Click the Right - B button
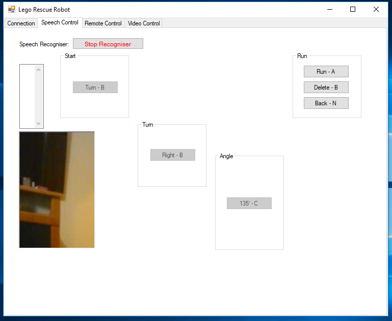 (x=172, y=155)
